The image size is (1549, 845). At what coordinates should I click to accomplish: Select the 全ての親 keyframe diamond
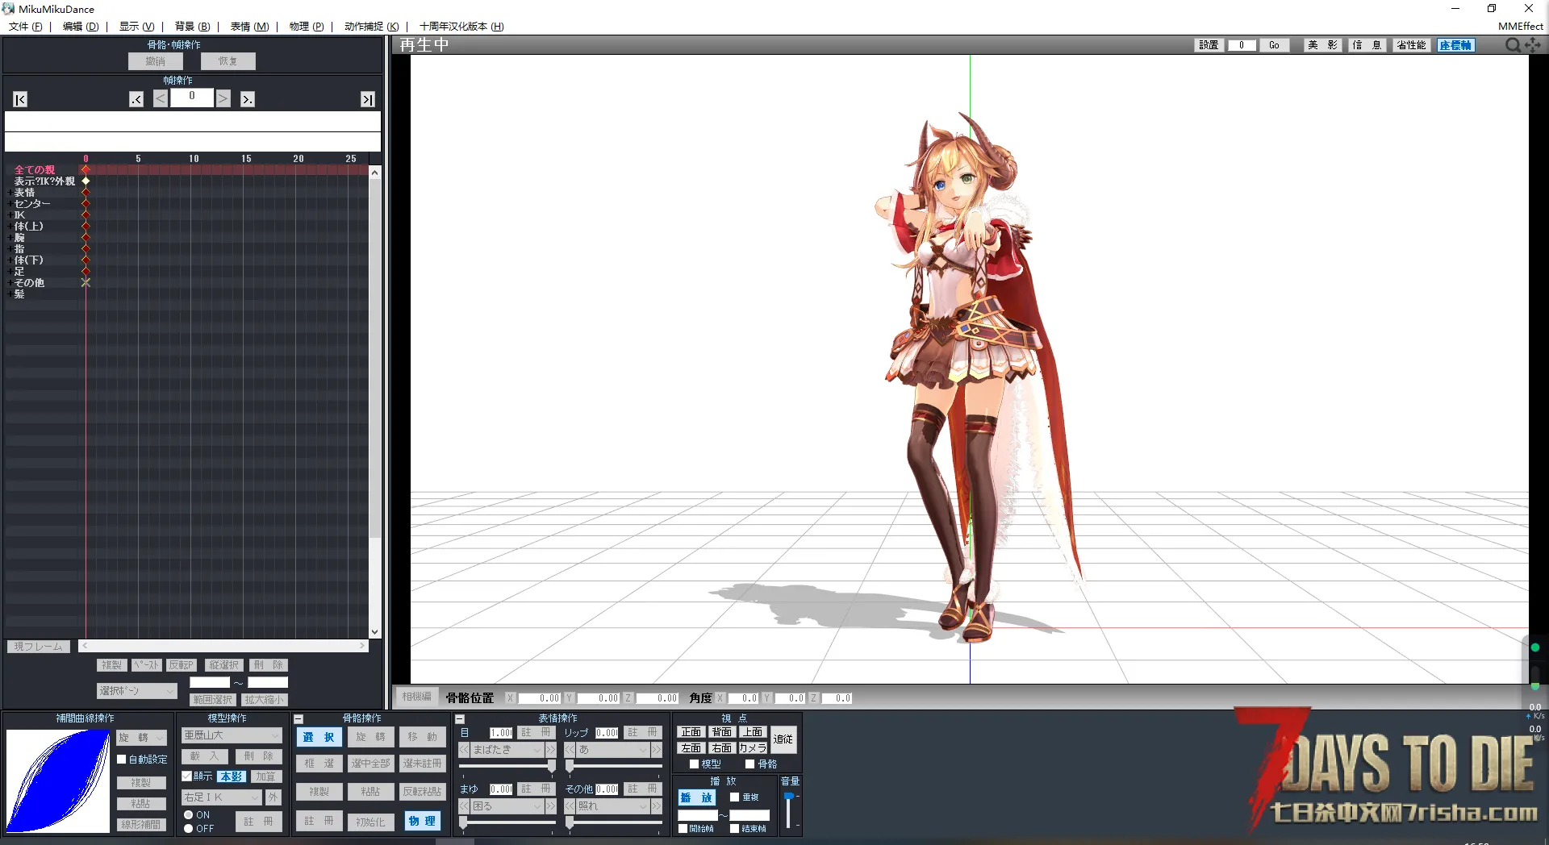point(86,170)
